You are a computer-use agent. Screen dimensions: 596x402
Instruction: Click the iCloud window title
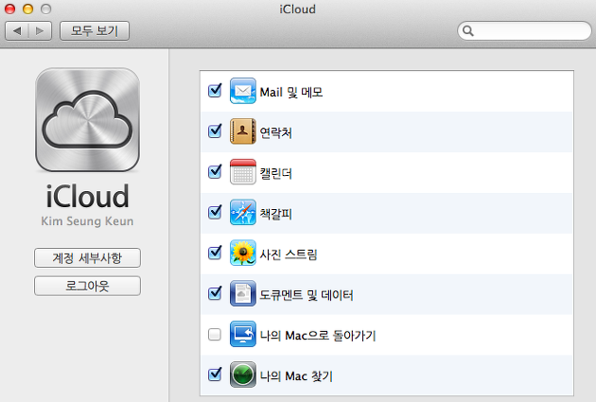click(x=298, y=9)
